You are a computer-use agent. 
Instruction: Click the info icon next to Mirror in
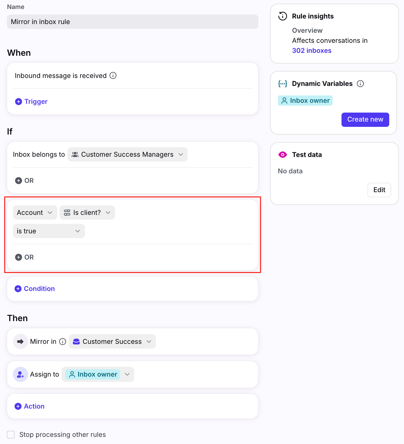click(63, 342)
